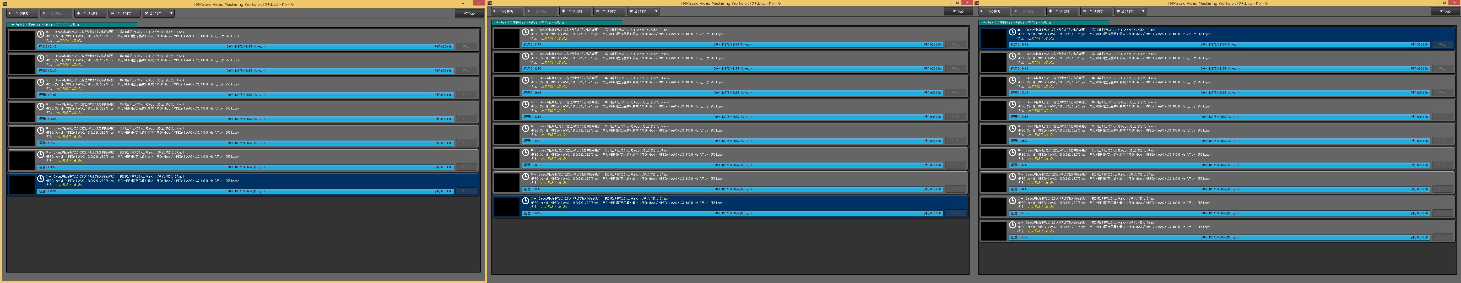Viewport: 1461px width, 283px height.
Task: Open オプション button in 9-job window
Action: coord(1444,11)
